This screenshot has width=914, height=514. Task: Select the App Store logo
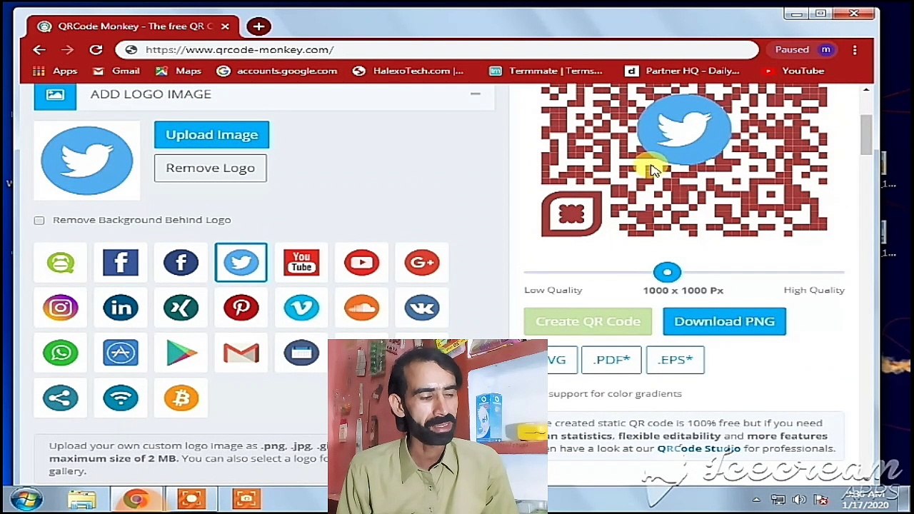coord(121,353)
